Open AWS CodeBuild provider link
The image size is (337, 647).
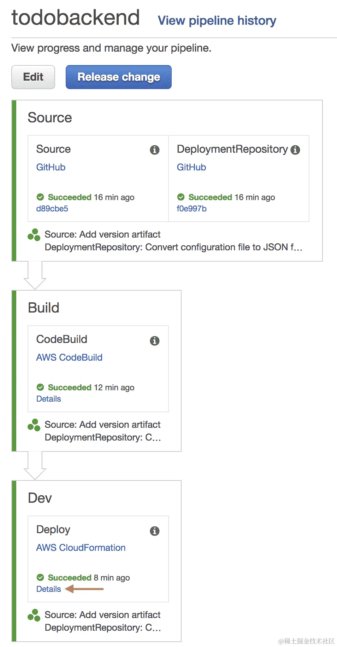(69, 357)
